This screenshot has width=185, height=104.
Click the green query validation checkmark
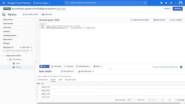click(x=181, y=67)
